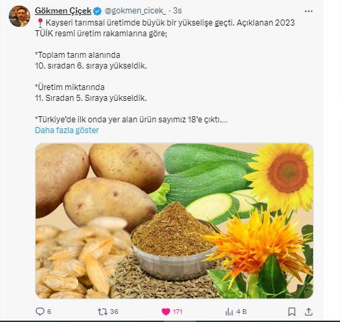
Task: Click the 4 B views count
Action: coord(241,312)
